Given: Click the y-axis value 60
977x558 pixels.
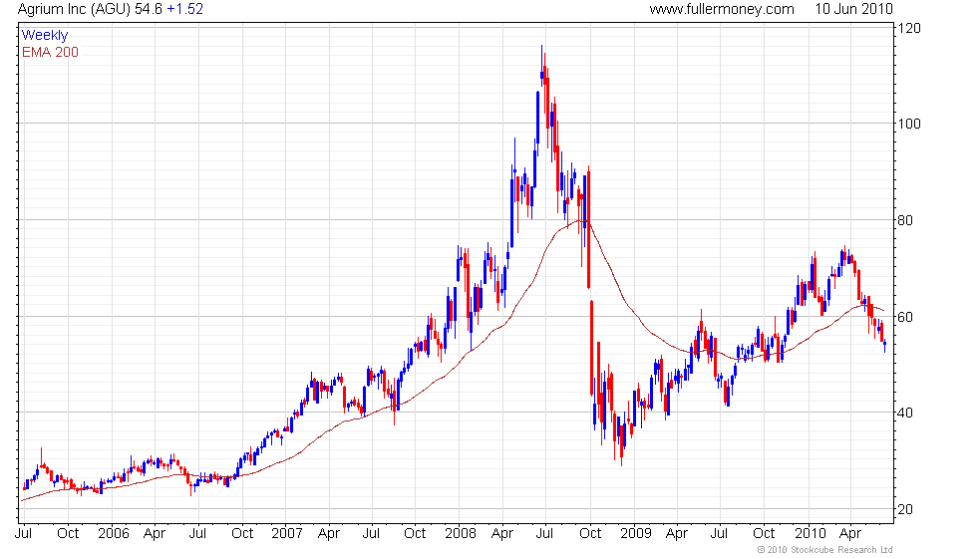Looking at the screenshot, I should tap(905, 317).
